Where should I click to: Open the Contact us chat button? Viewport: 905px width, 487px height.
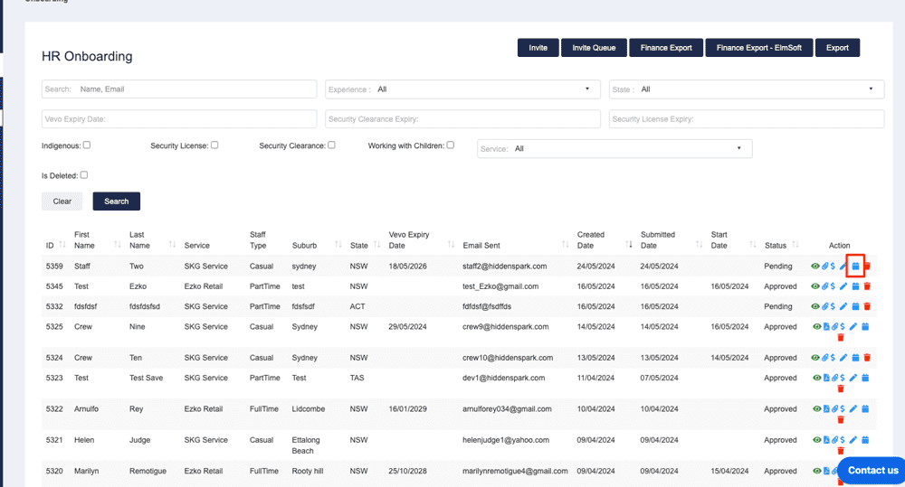click(x=872, y=471)
